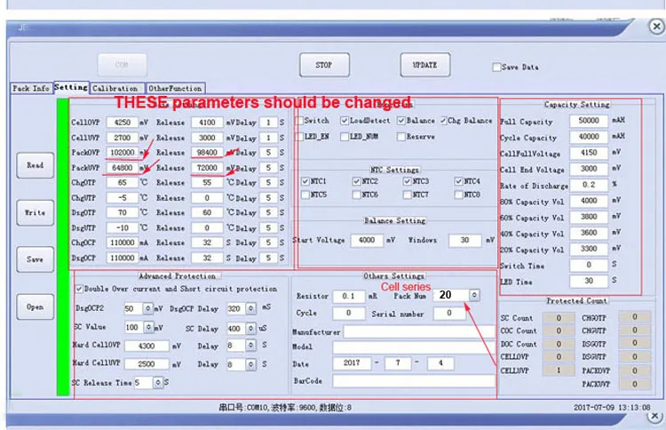666x430 pixels.
Task: Uncheck the NTC1 checkbox
Action: (305, 181)
